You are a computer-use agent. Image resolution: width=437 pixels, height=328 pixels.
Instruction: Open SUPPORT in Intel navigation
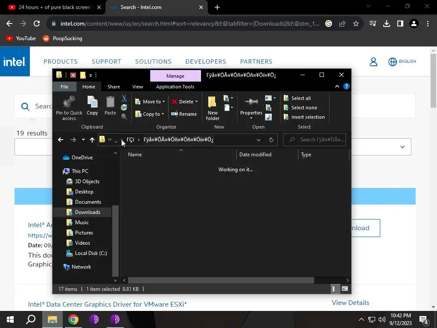tap(106, 61)
